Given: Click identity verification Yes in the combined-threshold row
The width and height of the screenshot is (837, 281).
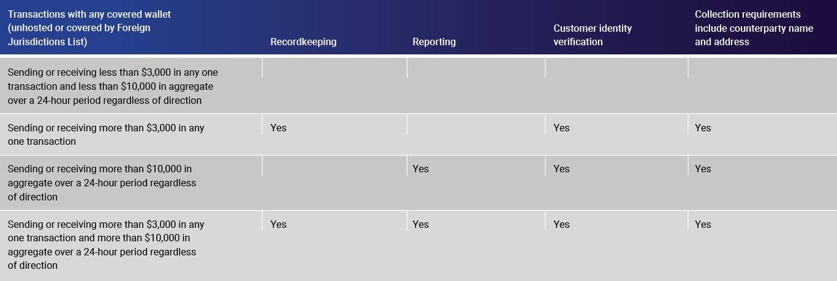Looking at the screenshot, I should pyautogui.click(x=561, y=224).
